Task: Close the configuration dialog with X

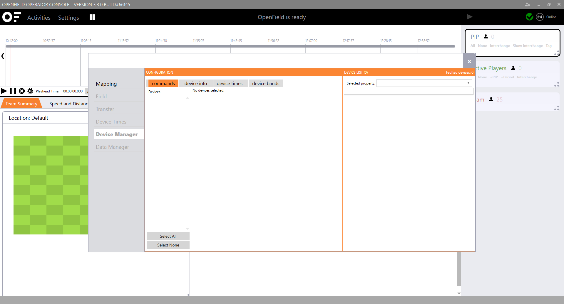Action: tap(469, 61)
